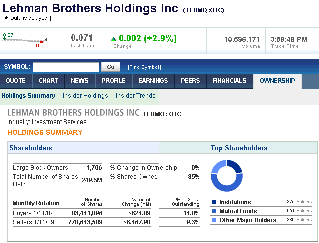The image size is (319, 243).
Task: Click inside the symbol input field
Action: pyautogui.click(x=66, y=67)
